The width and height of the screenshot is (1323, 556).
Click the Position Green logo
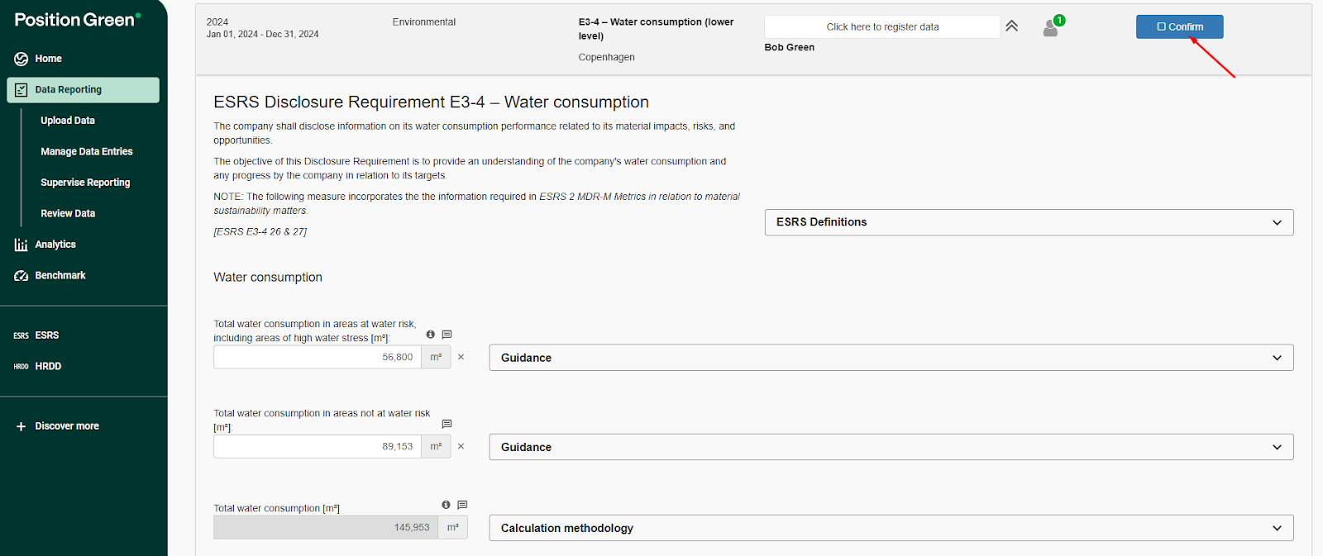[78, 20]
